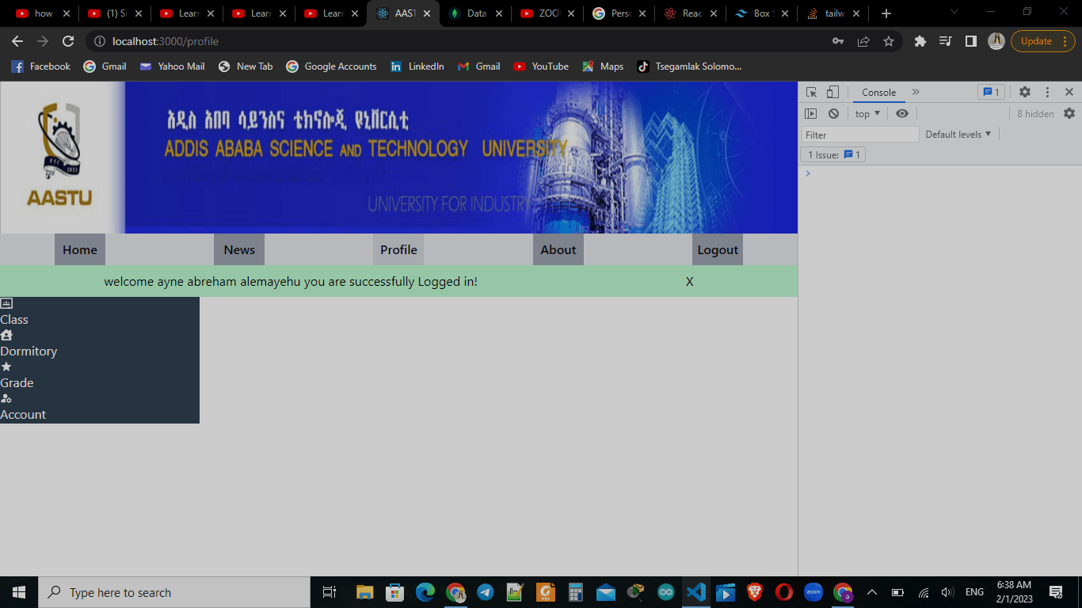Create a live expression using eye icon
The image size is (1082, 608).
click(902, 114)
